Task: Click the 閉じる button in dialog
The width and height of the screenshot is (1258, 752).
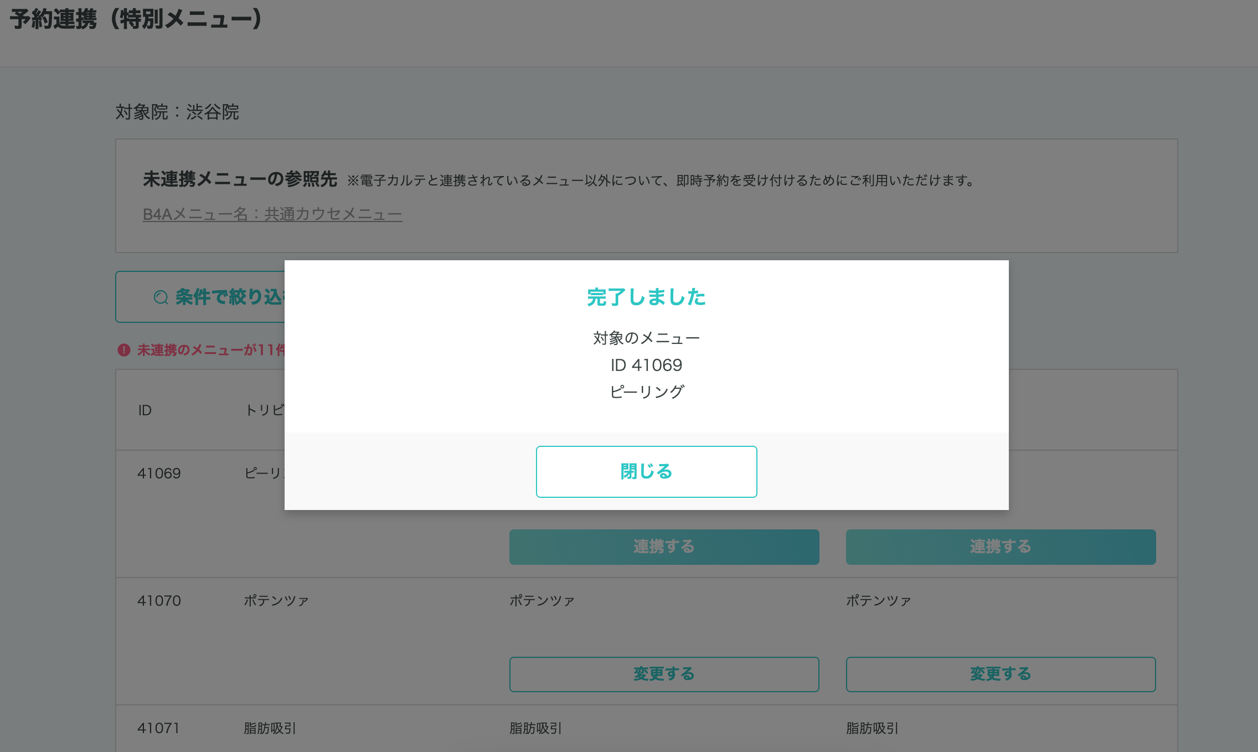Action: (646, 471)
